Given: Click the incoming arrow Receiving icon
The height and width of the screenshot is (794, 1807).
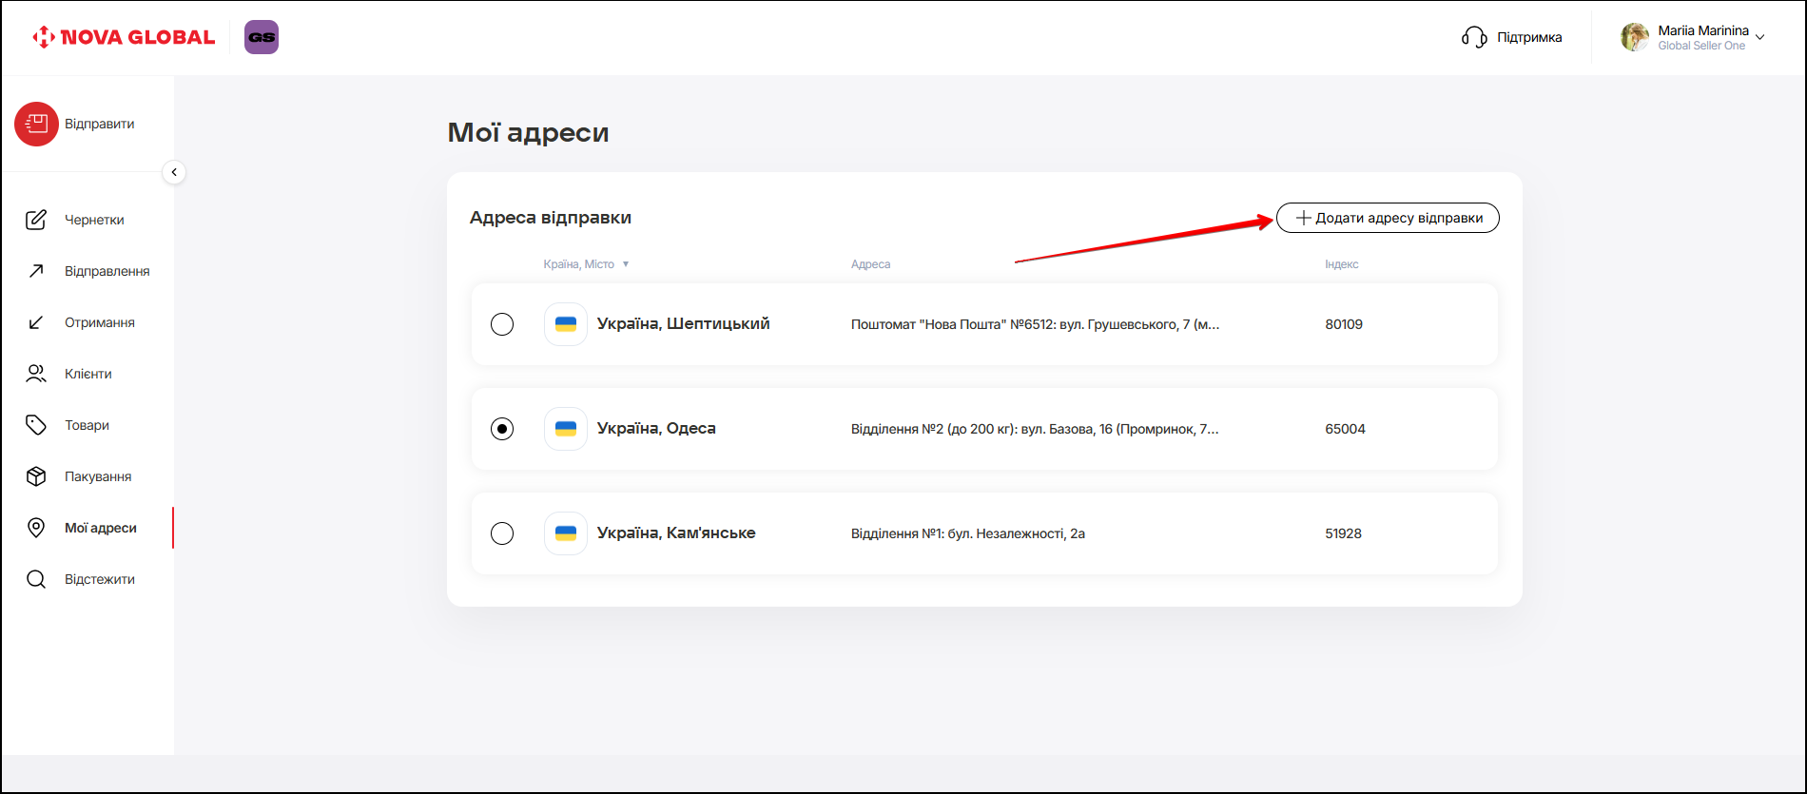Looking at the screenshot, I should (36, 322).
